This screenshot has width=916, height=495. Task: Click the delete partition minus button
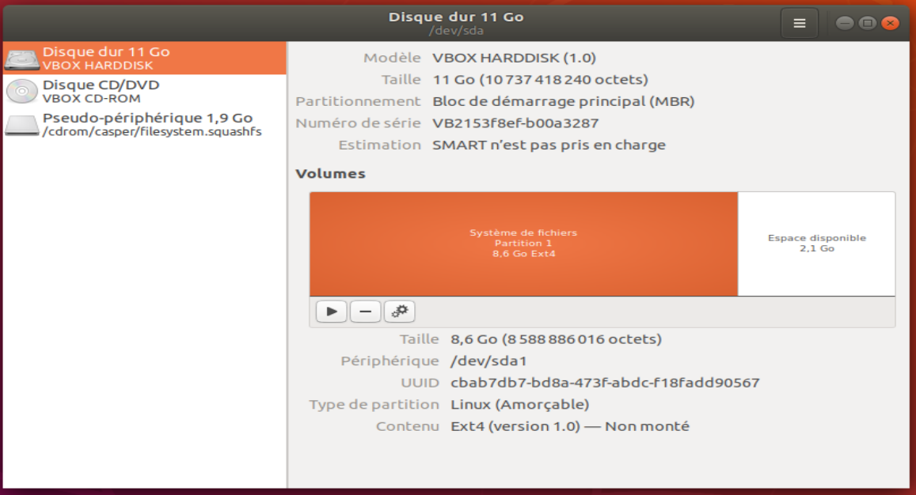[365, 312]
